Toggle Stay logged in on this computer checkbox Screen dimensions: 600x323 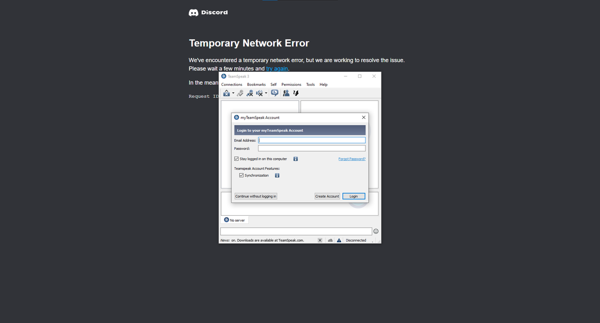coord(236,159)
